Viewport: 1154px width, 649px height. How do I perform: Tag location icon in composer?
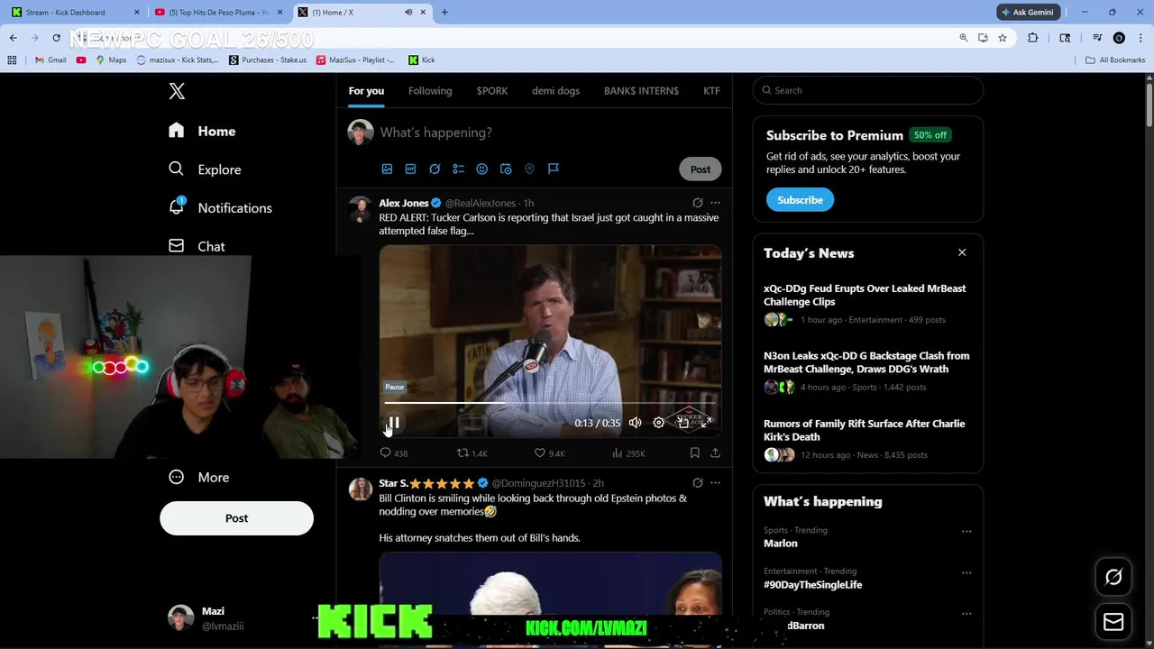tap(529, 169)
